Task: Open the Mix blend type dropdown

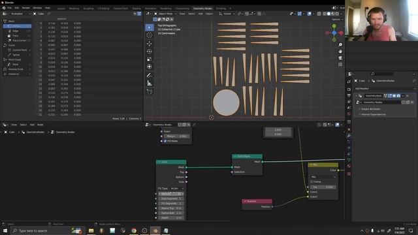Action: (323, 177)
